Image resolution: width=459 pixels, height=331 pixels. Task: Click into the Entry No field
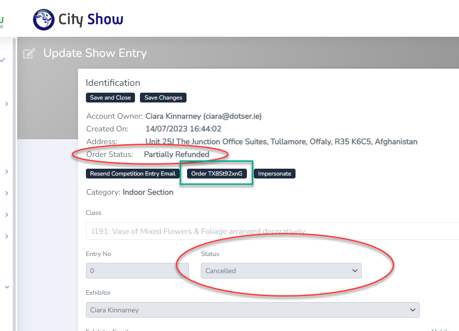point(137,271)
